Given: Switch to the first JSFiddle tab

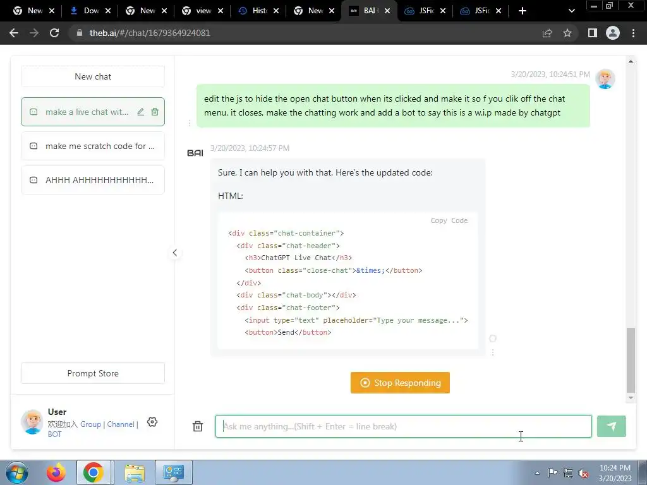Looking at the screenshot, I should click(x=420, y=11).
